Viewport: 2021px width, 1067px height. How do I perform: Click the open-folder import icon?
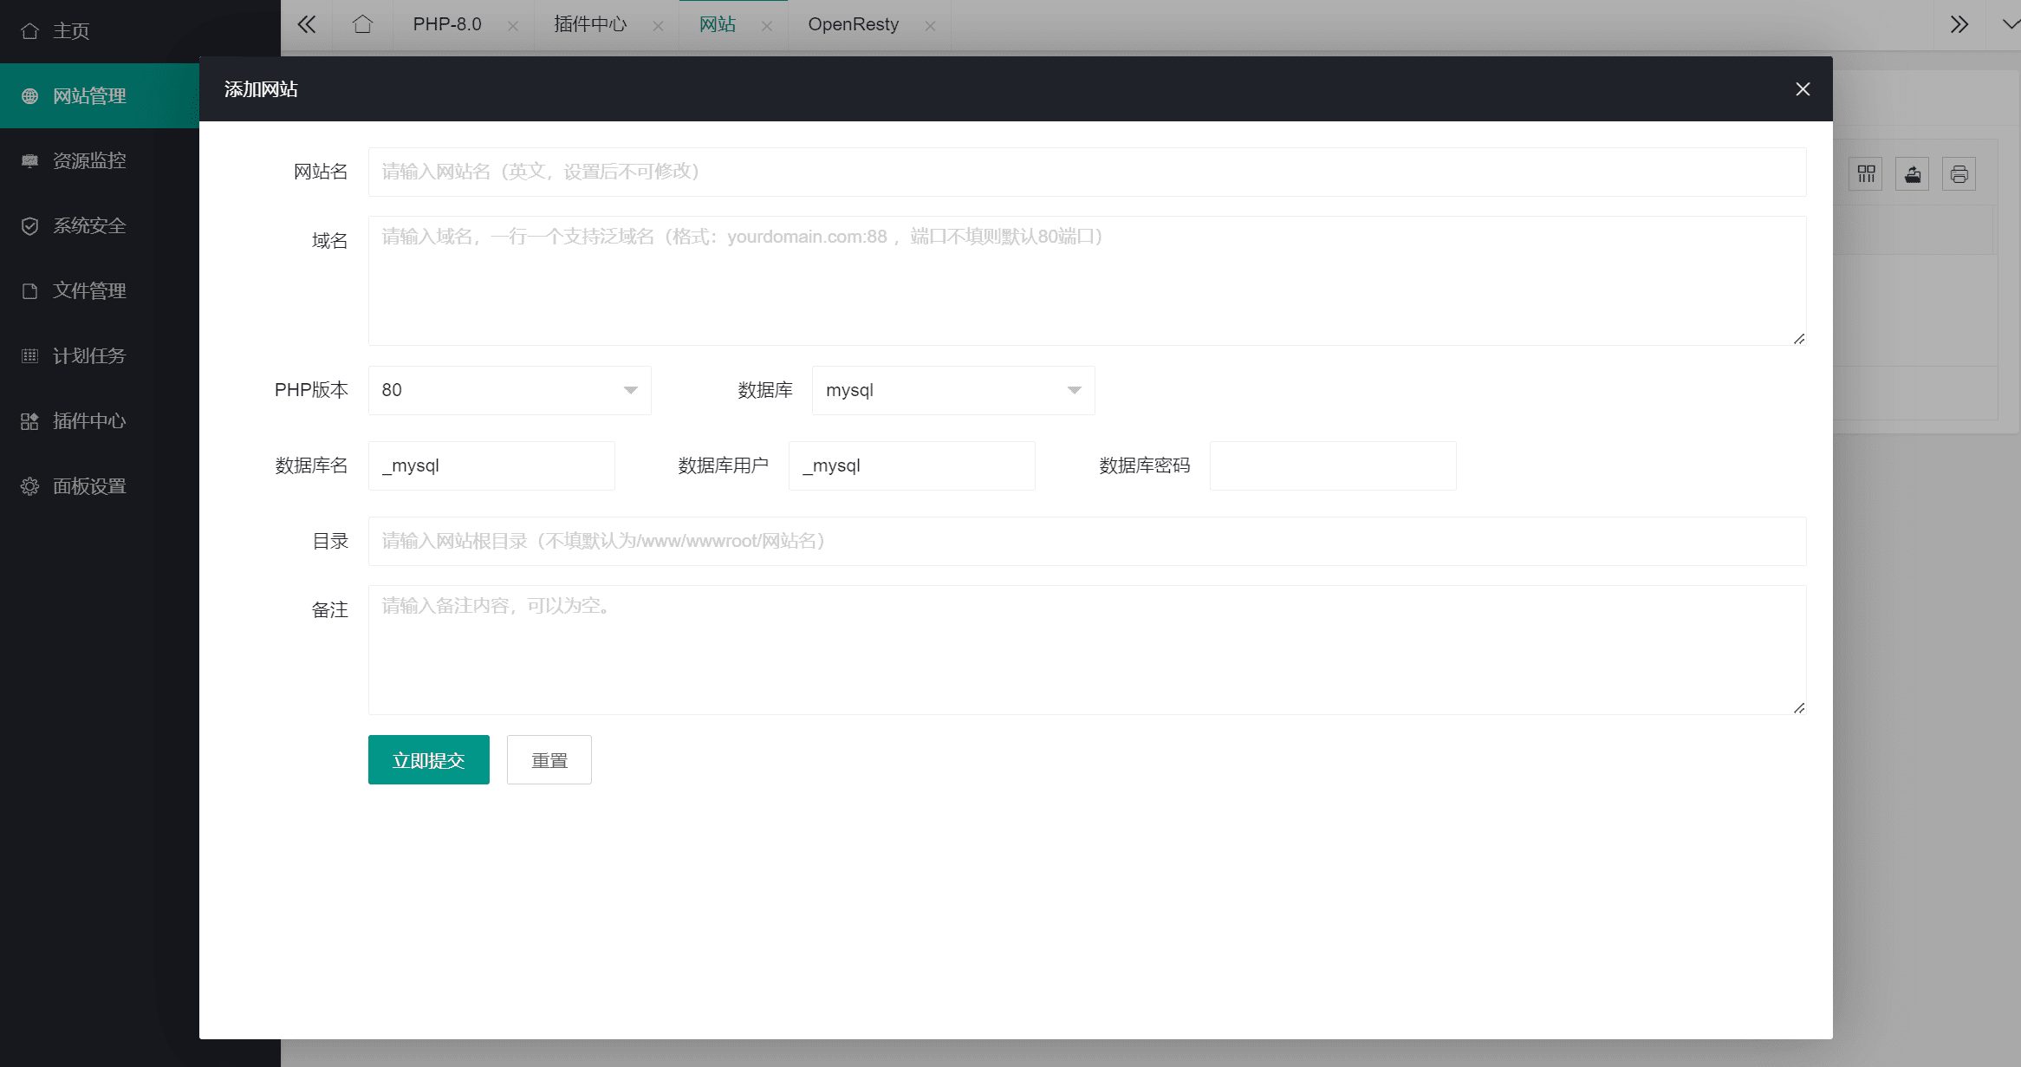(1913, 173)
